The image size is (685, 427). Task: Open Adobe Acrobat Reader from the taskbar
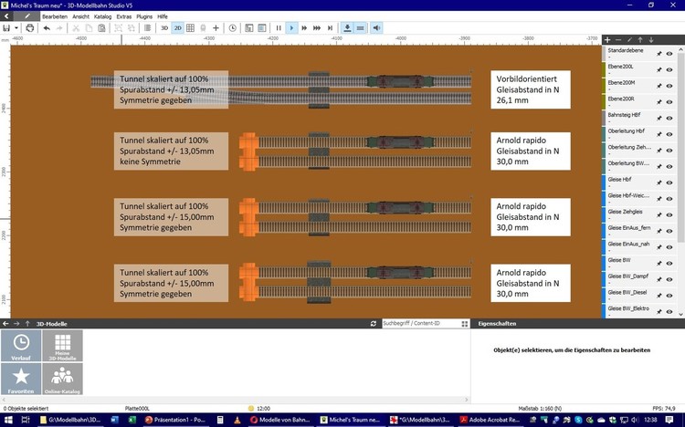coord(490,420)
